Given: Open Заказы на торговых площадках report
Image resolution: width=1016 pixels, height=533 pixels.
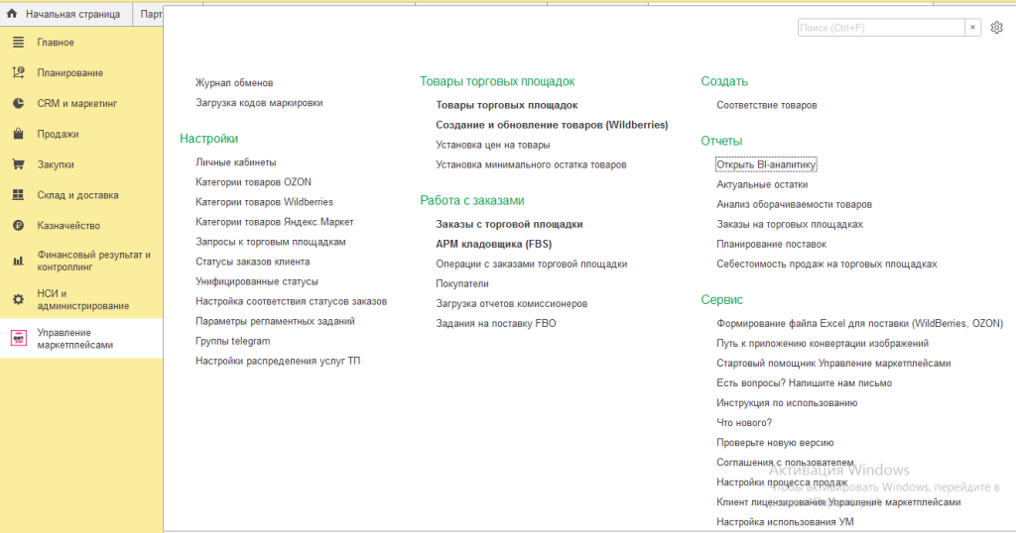Looking at the screenshot, I should click(790, 225).
